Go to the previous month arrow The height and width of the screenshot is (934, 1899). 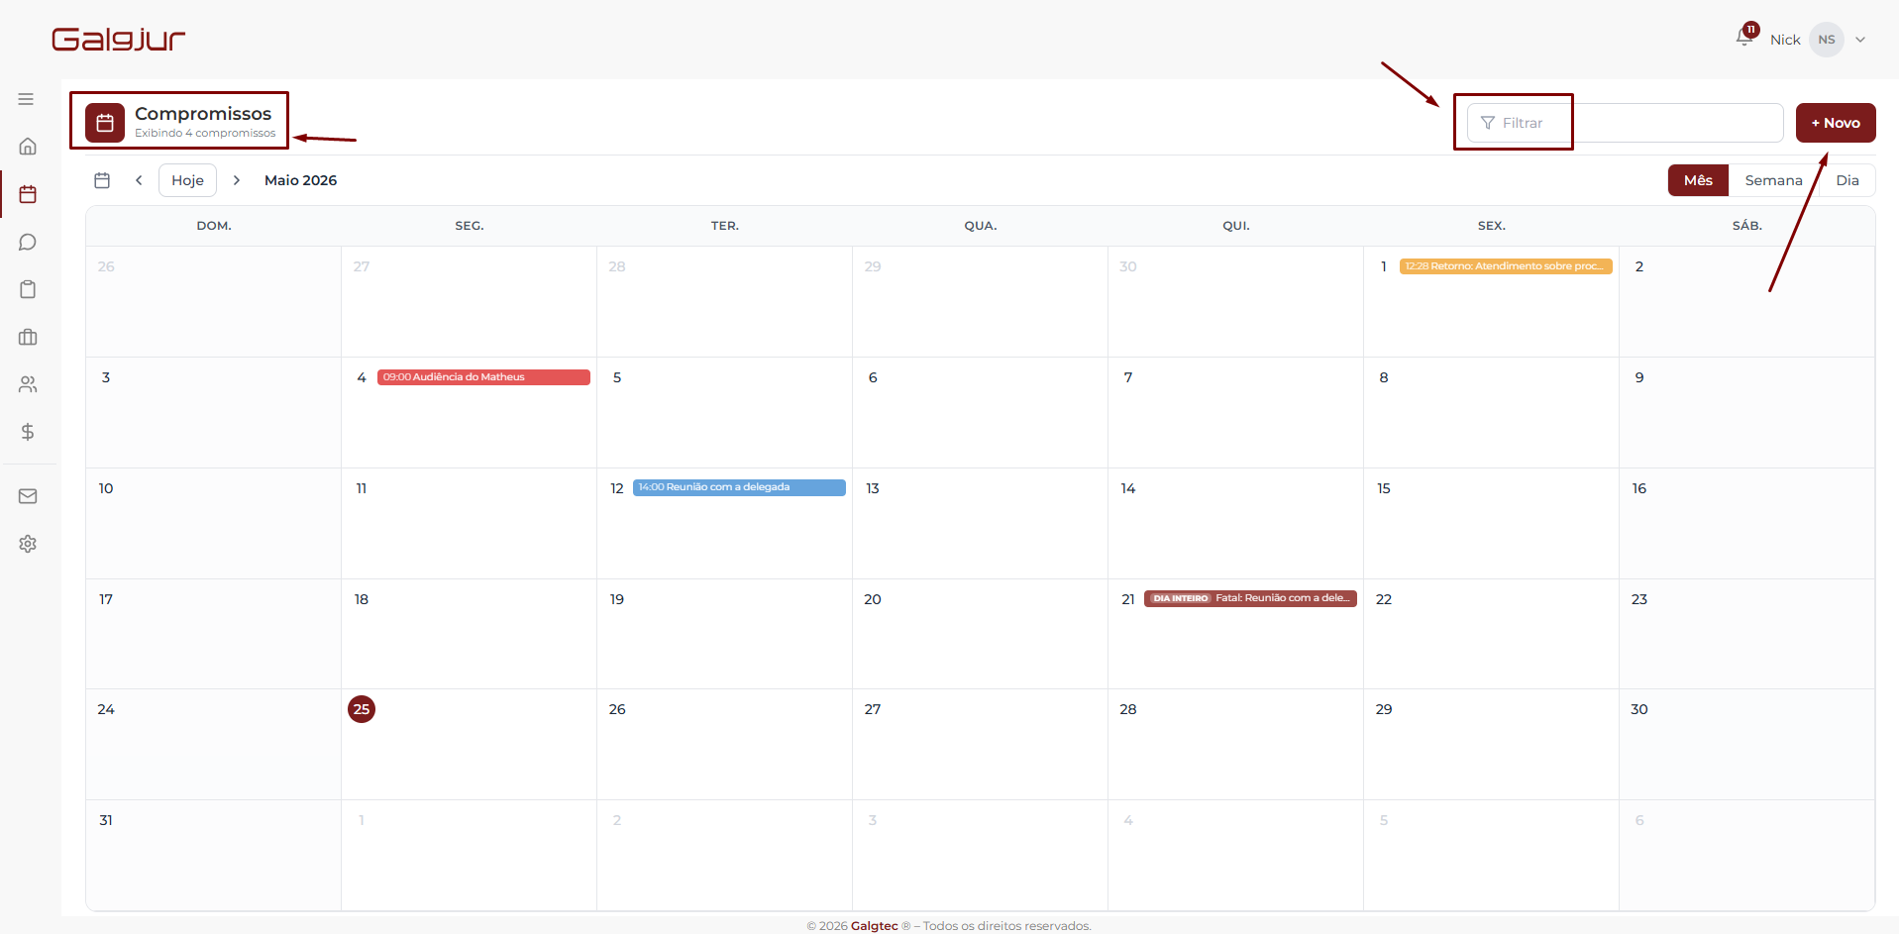(139, 180)
